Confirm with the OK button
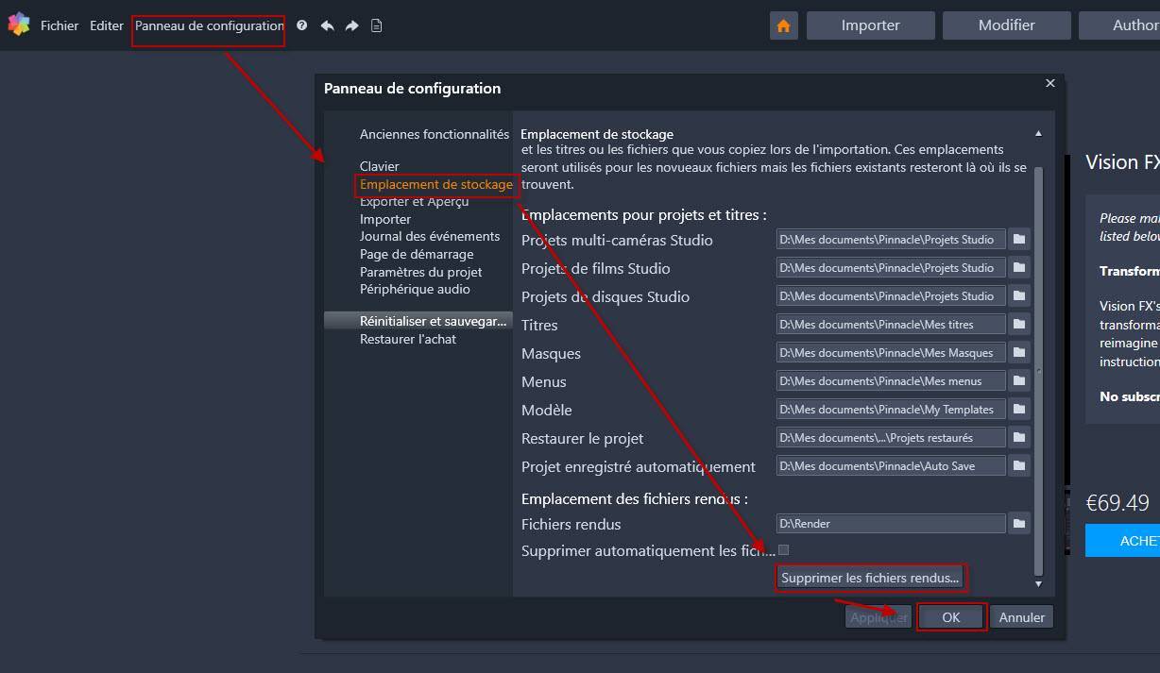This screenshot has height=673, width=1160. (951, 617)
